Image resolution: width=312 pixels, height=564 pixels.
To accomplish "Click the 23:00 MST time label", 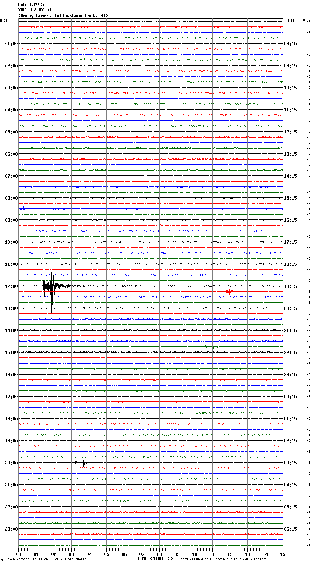I will 11,529.
